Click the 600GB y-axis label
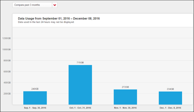This screenshot has width=194, height=112. (7, 71)
